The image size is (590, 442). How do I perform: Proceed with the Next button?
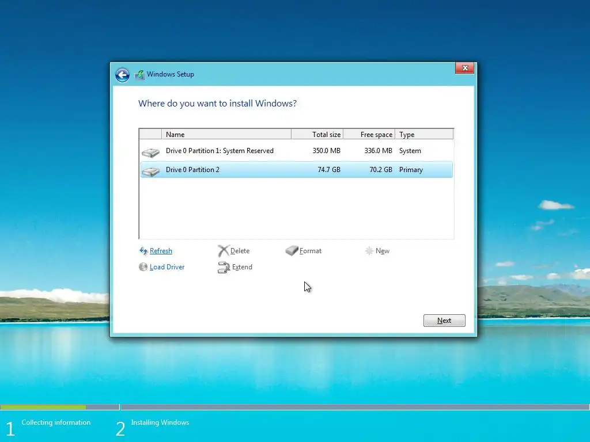click(444, 321)
